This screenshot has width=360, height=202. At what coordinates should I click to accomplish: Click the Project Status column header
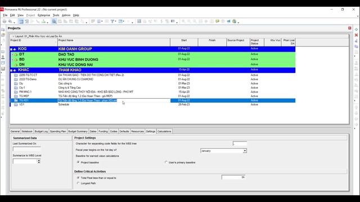(257, 42)
